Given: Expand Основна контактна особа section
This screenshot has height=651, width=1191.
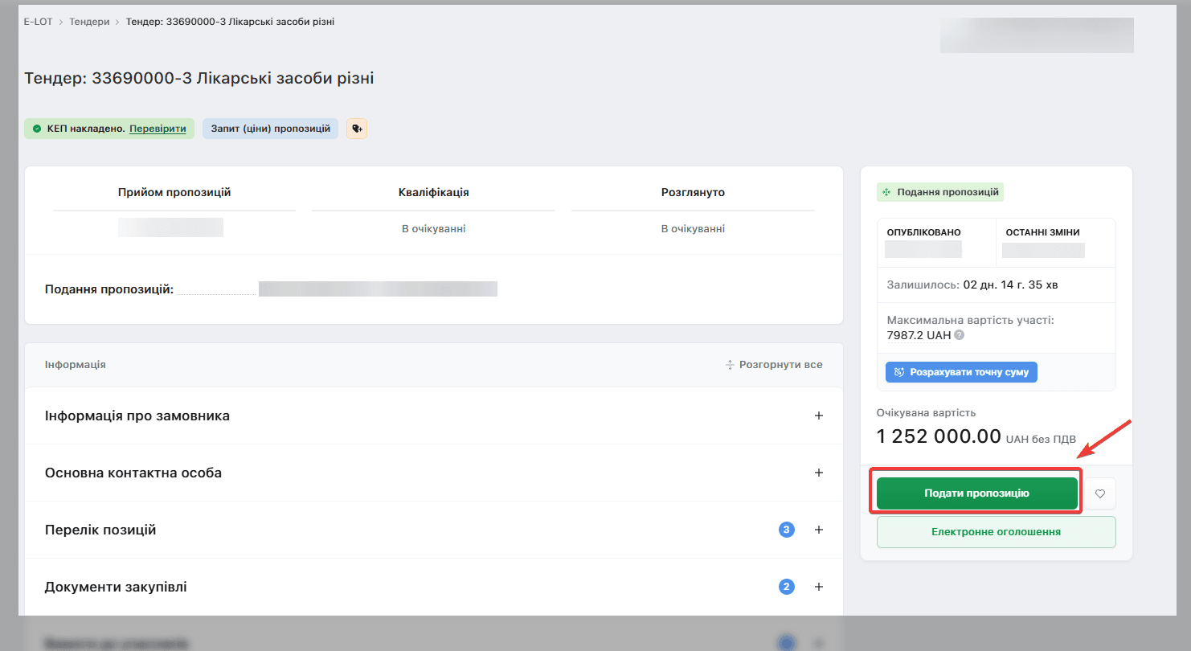Looking at the screenshot, I should tap(434, 473).
